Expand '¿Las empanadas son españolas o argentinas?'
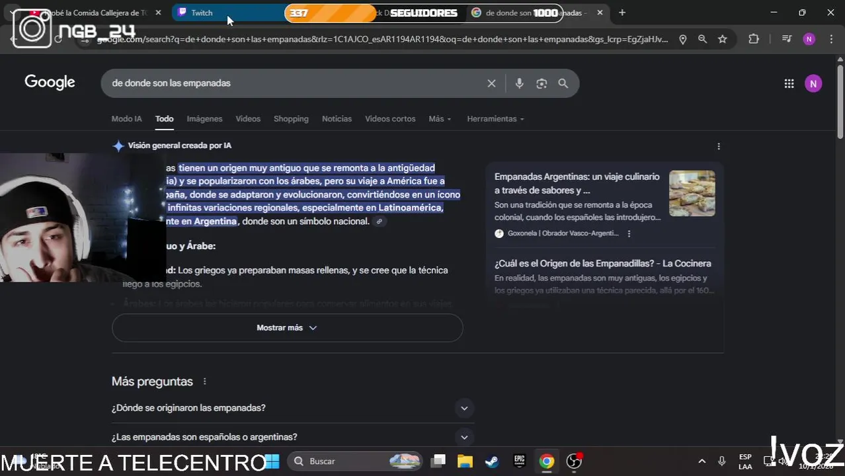845x476 pixels. (x=293, y=437)
